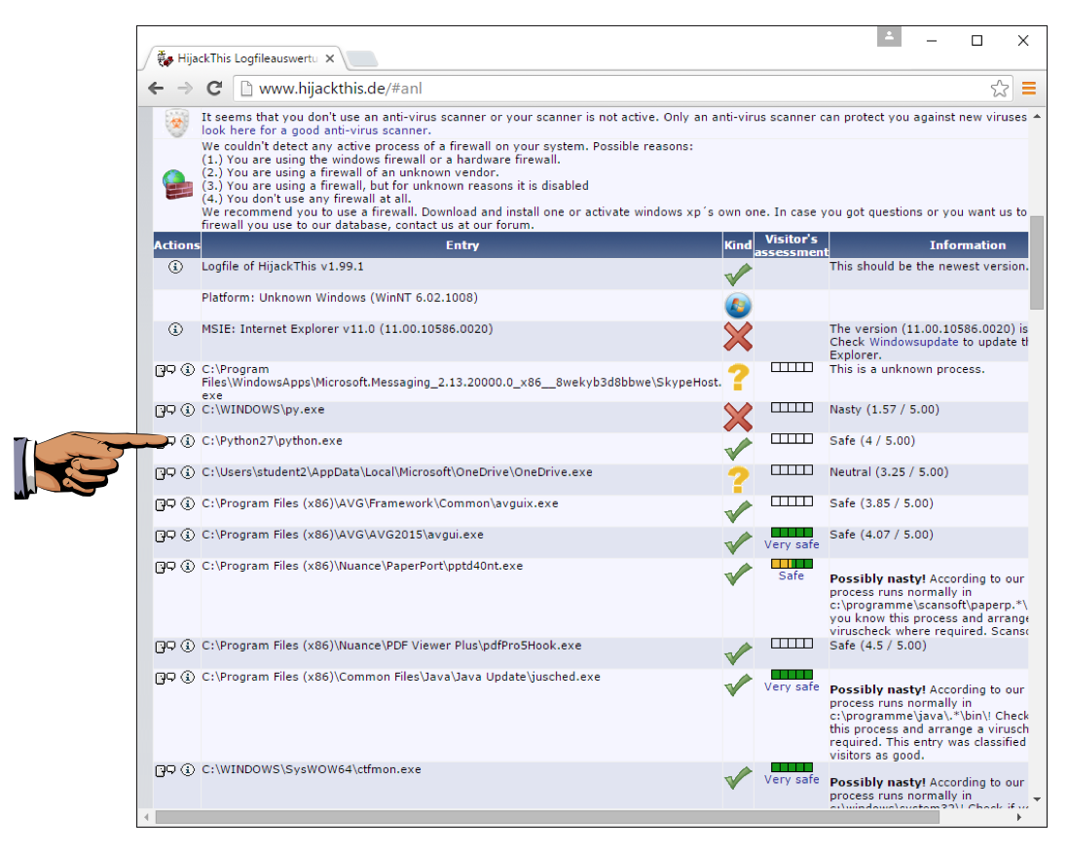1069x853 pixels.
Task: Click the green checkmark for python.exe row
Action: tap(738, 449)
